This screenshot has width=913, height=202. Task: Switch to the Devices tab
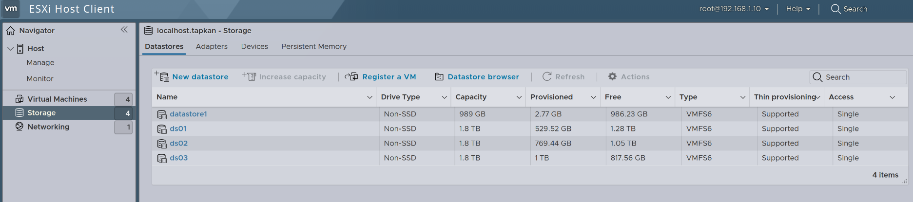coord(254,46)
